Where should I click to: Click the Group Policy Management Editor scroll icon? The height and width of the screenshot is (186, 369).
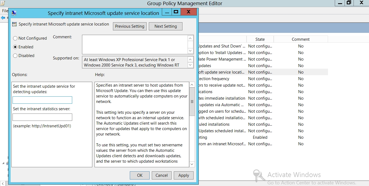tap(3, 3)
